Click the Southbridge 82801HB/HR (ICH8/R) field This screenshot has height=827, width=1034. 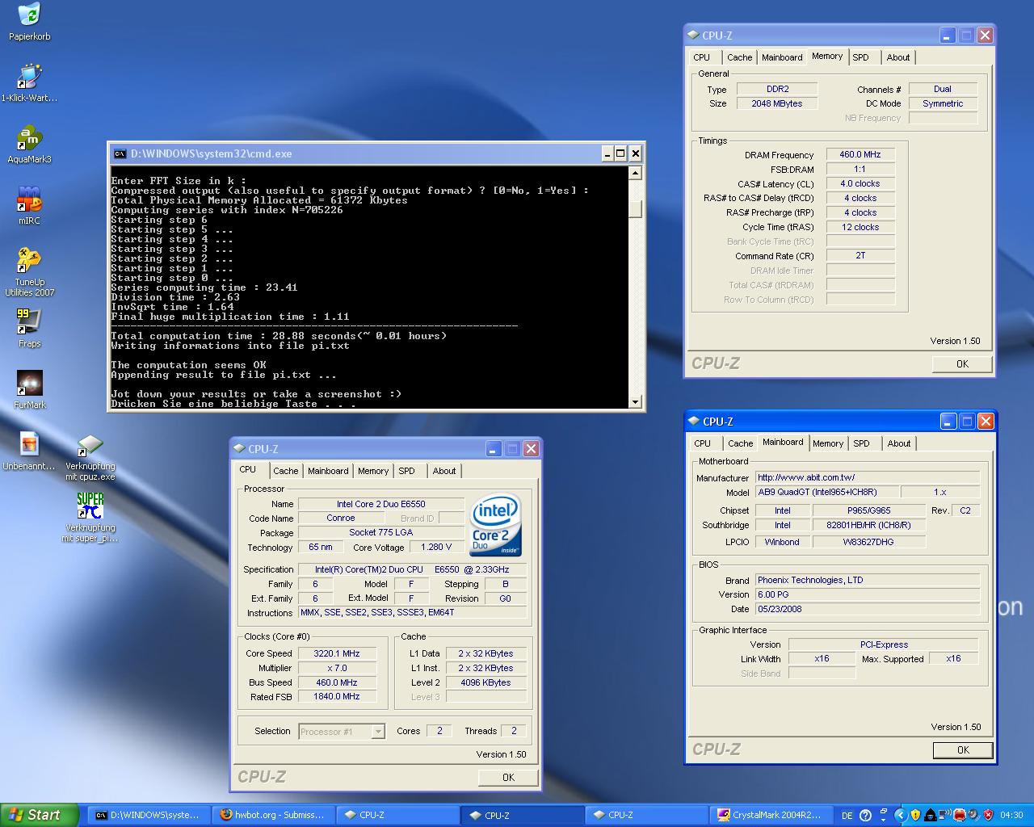coord(868,525)
